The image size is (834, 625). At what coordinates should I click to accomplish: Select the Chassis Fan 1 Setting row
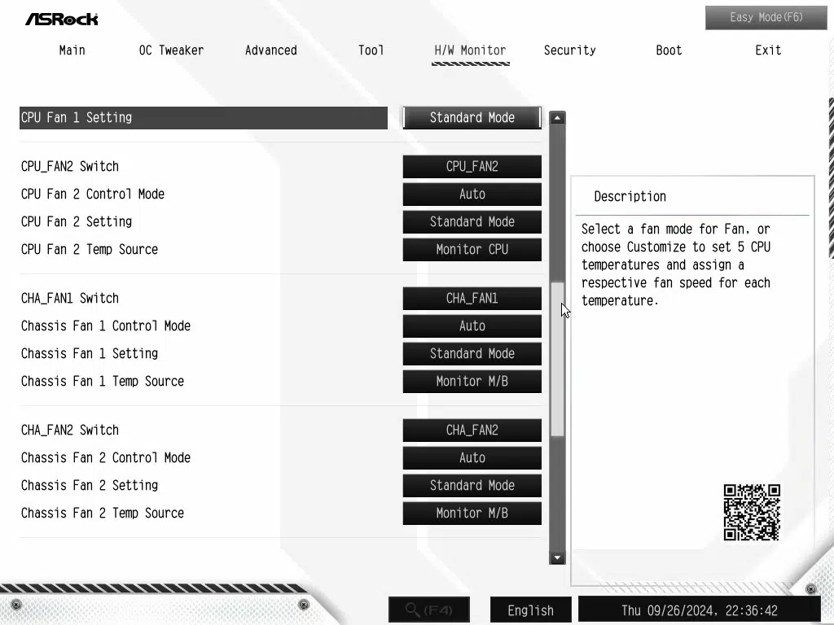click(90, 353)
